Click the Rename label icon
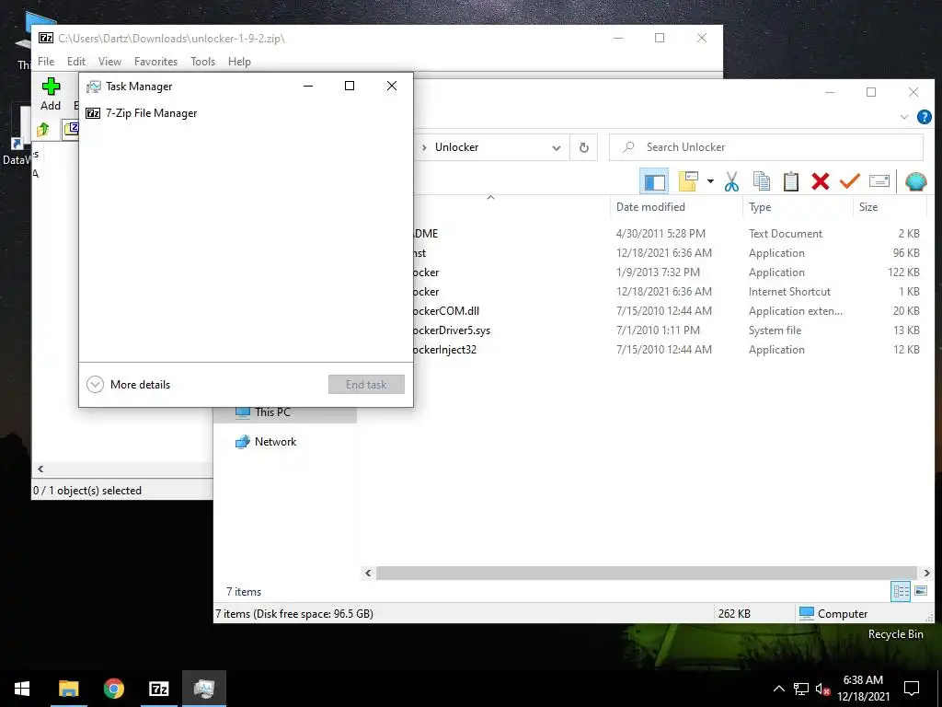 tap(879, 181)
